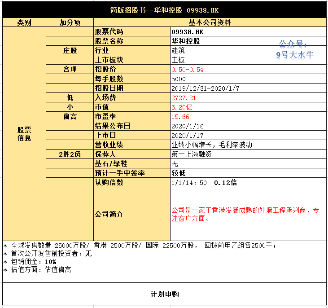Click the 庄股 bonus item cell

(x=70, y=50)
